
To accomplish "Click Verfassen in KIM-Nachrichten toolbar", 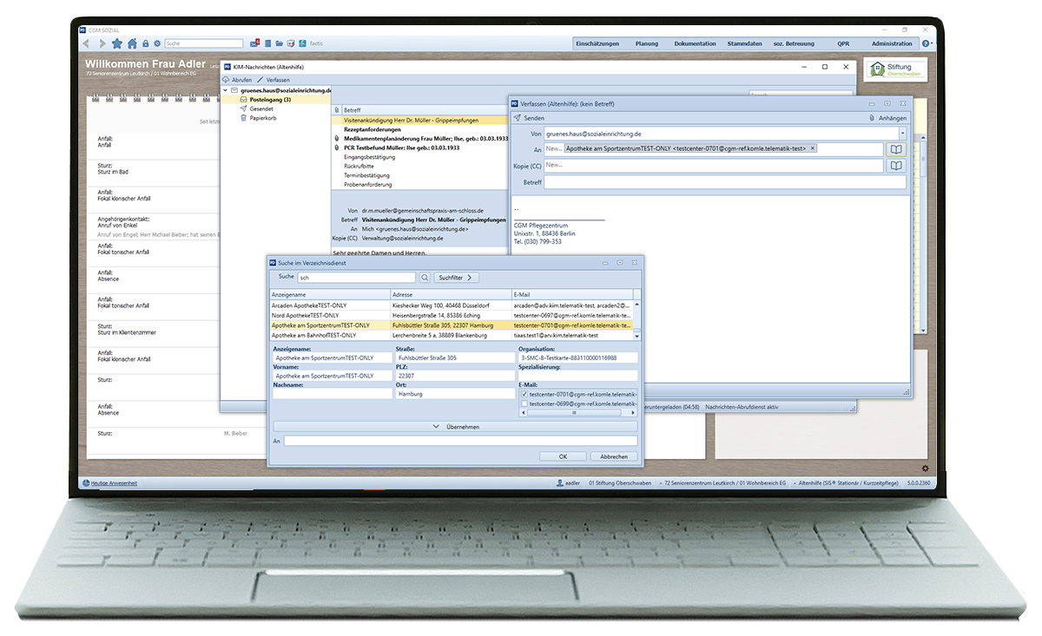I will (x=273, y=80).
